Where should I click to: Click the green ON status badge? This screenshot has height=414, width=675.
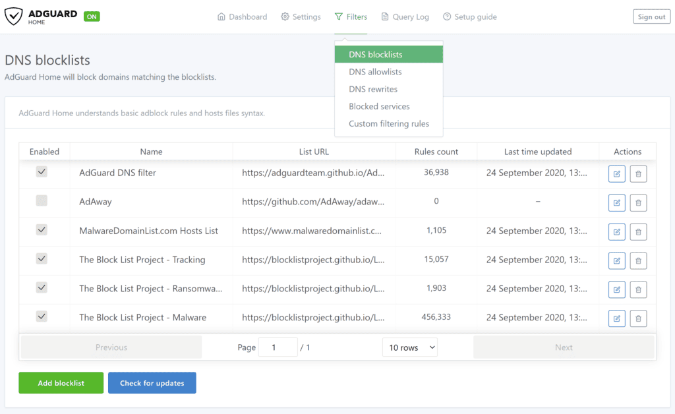[x=92, y=16]
